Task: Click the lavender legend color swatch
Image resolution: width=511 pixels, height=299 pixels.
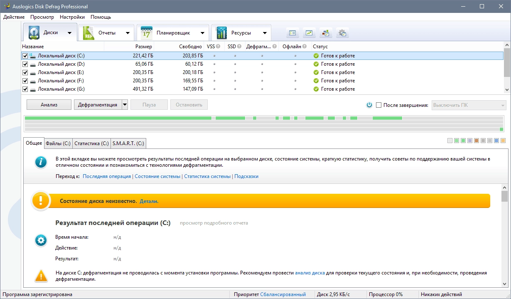Action: (470, 141)
